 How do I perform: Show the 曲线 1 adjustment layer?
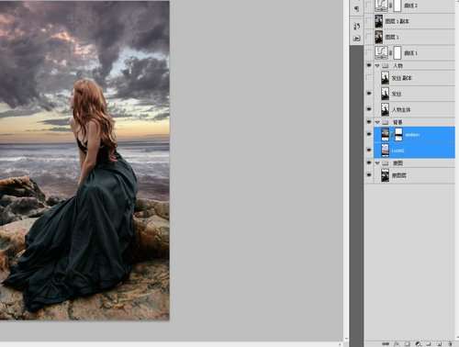tap(369, 52)
